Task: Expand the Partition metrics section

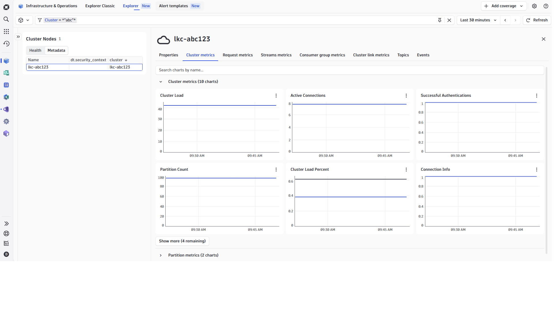Action: pyautogui.click(x=161, y=255)
